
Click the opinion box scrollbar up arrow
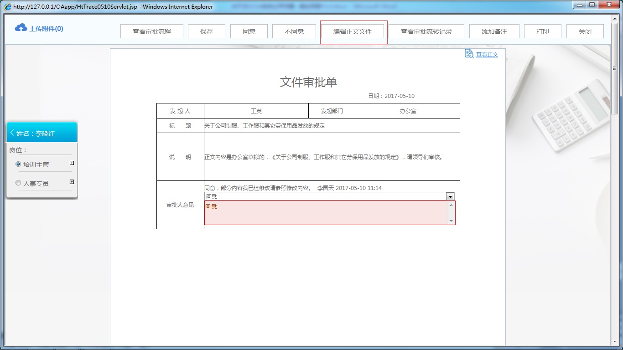pyautogui.click(x=451, y=205)
